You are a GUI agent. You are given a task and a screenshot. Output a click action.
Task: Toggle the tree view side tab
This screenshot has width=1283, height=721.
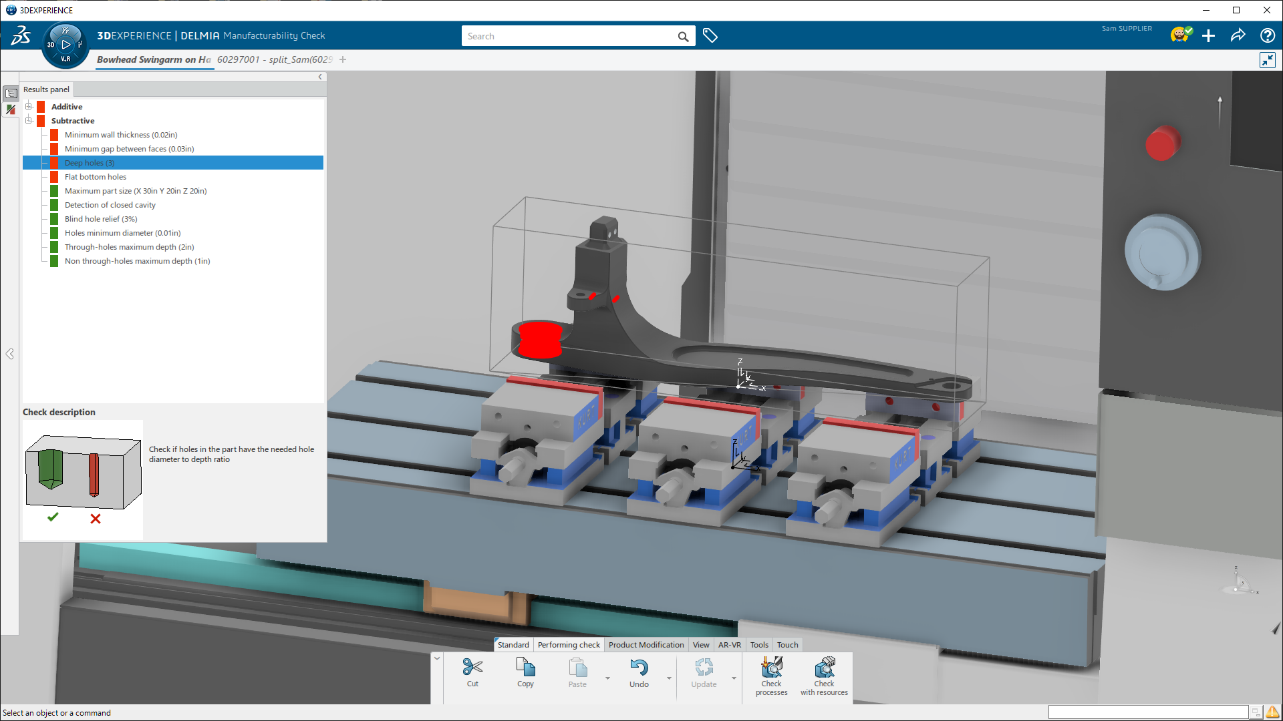[x=11, y=93]
